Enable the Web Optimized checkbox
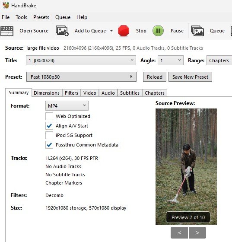The image size is (232, 242). (49, 116)
